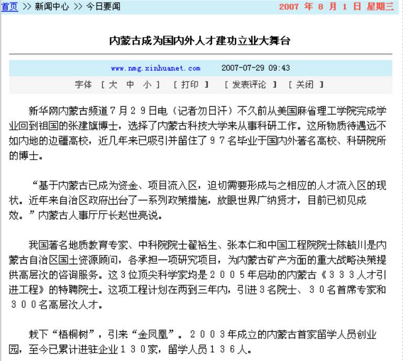Go to the 今日要闻 breadcrumb section
The height and width of the screenshot is (361, 403).
103,7
